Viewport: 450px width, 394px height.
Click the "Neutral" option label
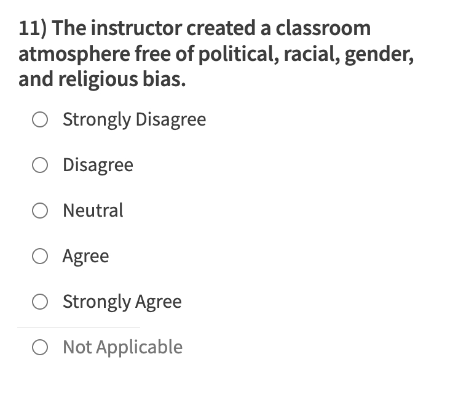pos(93,211)
